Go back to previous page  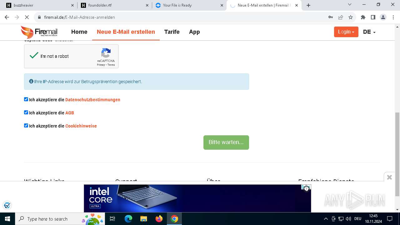[x=7, y=17]
